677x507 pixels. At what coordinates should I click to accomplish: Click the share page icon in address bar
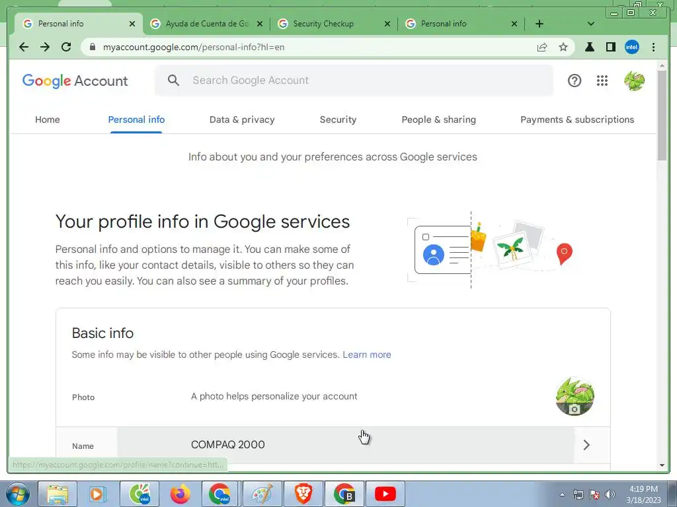coord(542,47)
